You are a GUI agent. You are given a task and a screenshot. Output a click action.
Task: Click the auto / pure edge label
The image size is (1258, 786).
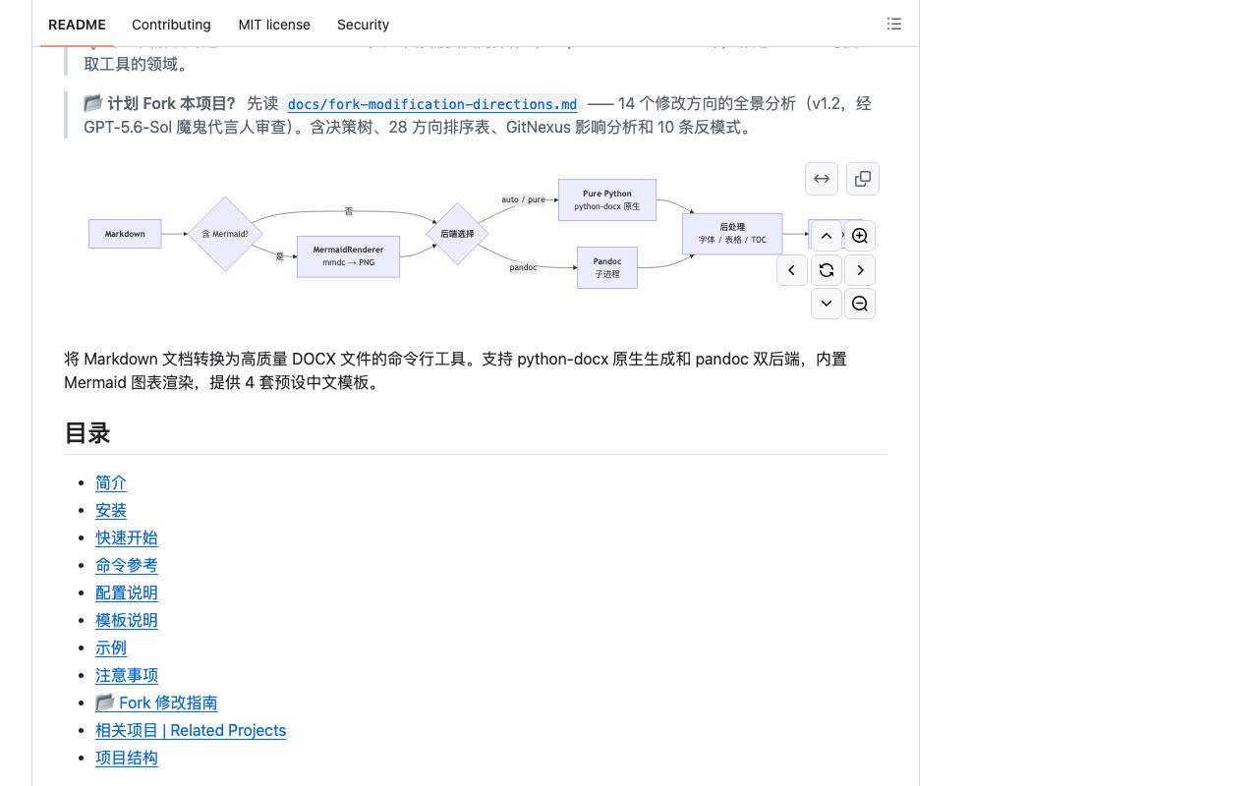[x=523, y=199]
